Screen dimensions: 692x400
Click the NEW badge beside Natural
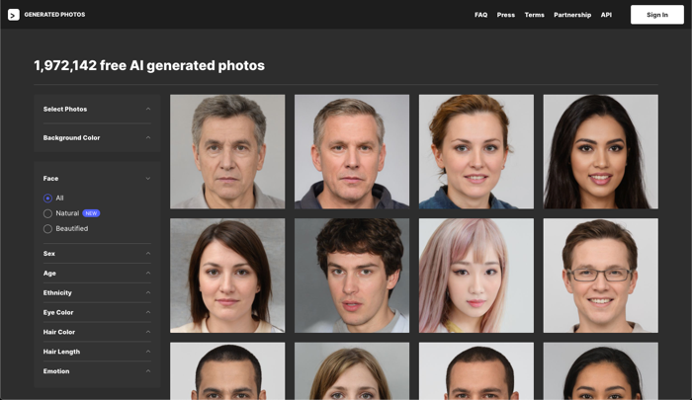pos(91,213)
